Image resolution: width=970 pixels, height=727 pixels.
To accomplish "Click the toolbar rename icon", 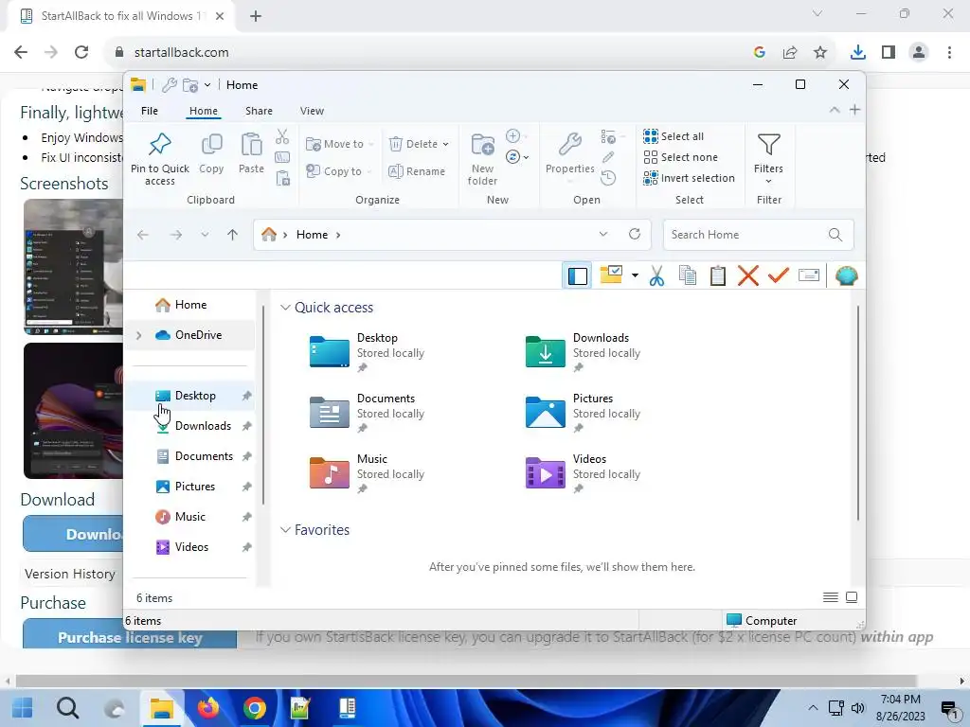I will [x=809, y=275].
